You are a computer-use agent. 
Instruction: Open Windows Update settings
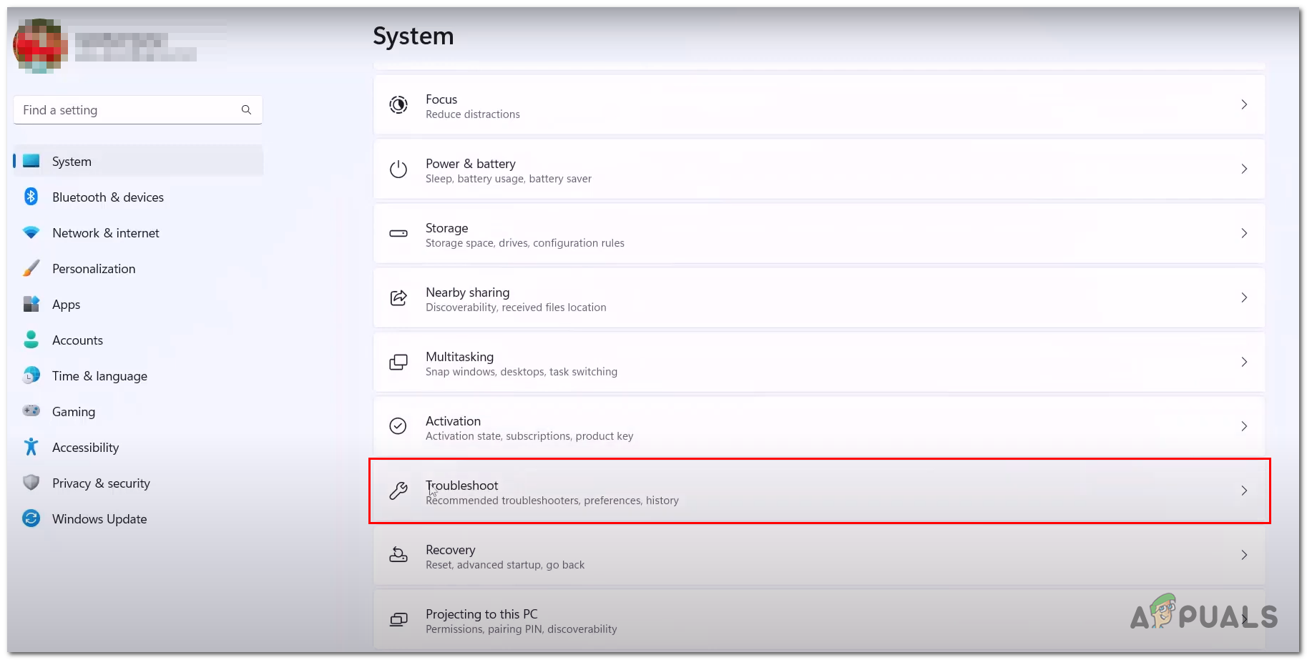click(99, 518)
